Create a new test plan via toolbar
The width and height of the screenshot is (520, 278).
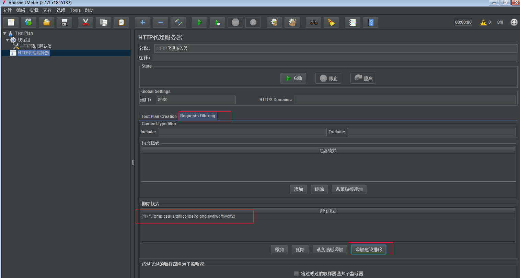[11, 22]
